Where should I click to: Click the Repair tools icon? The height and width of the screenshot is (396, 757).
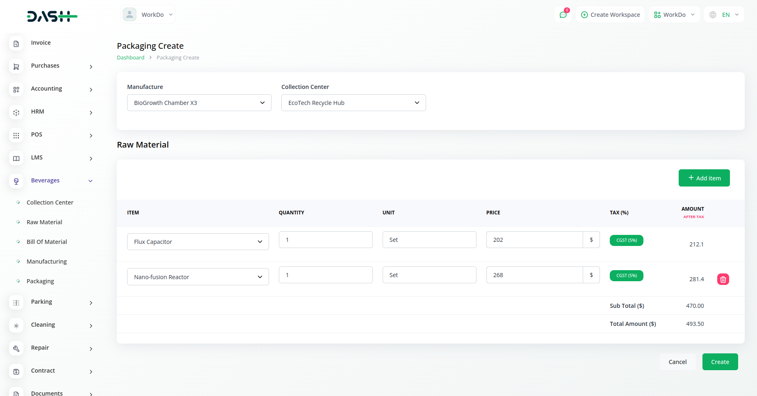[16, 348]
